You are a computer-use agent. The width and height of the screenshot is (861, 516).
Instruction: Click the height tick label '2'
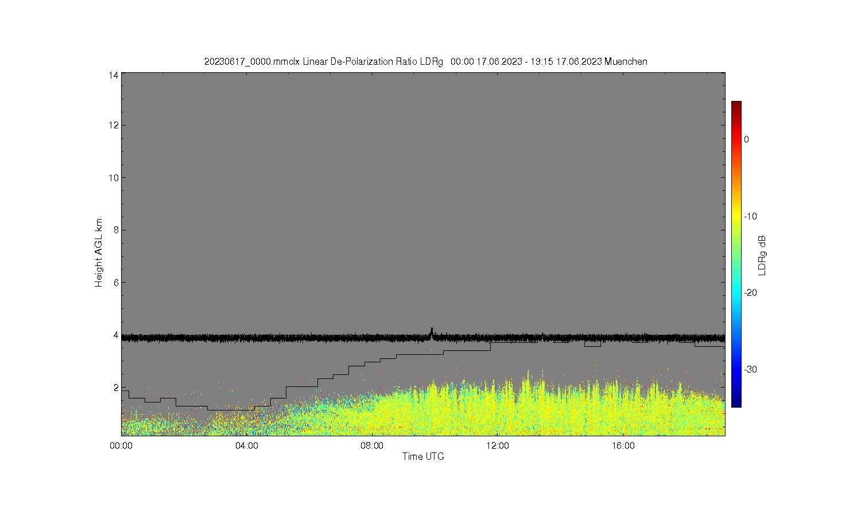pyautogui.click(x=116, y=388)
